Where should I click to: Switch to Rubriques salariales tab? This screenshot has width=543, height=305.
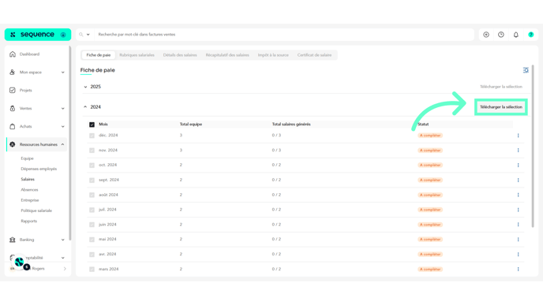(x=137, y=55)
